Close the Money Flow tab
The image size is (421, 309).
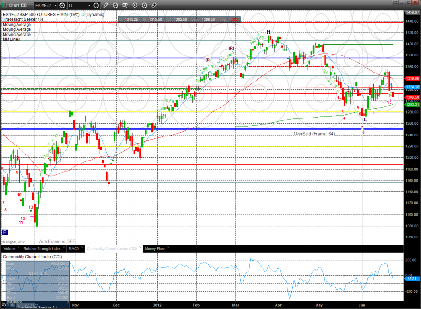[x=167, y=248]
